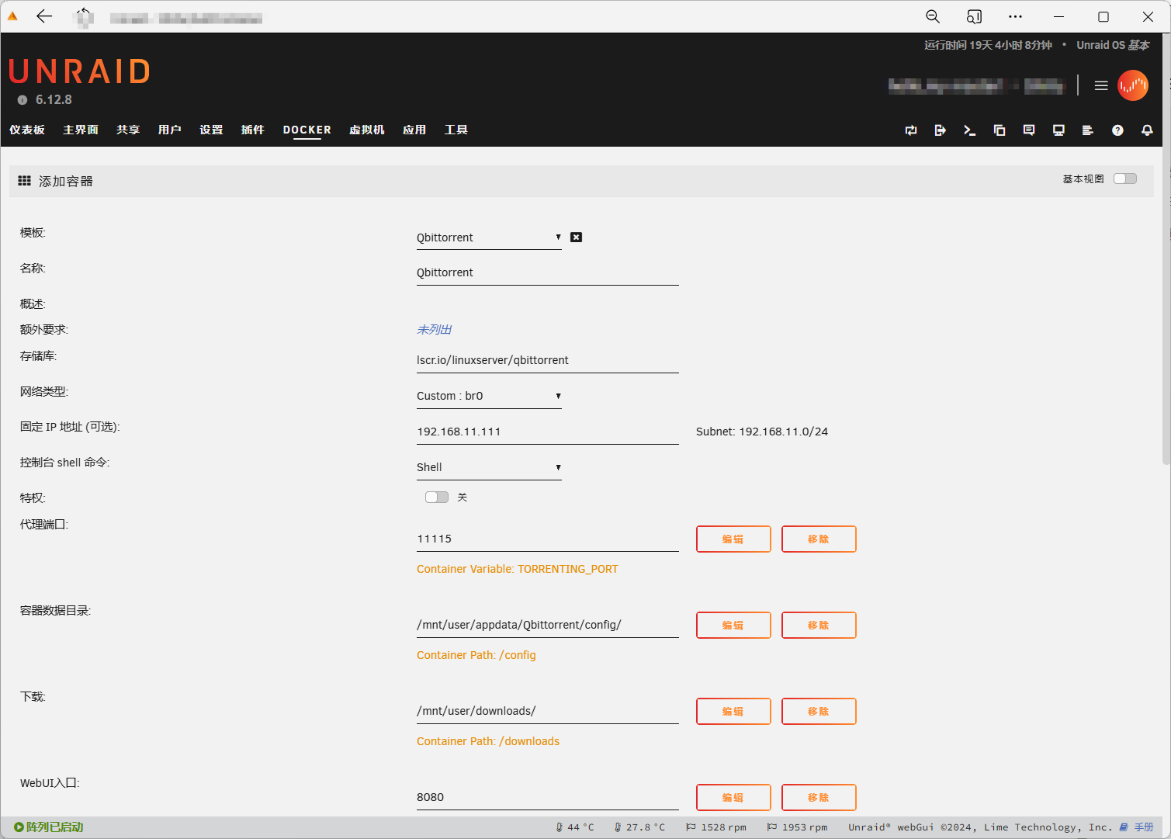
Task: Open the terminal console icon
Action: [x=969, y=130]
